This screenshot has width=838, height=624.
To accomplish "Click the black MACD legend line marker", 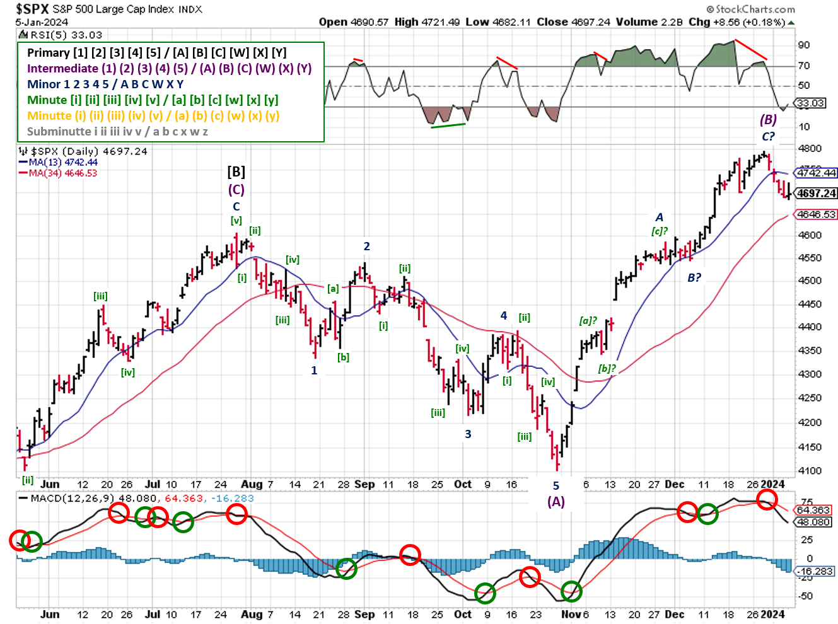I will point(23,498).
